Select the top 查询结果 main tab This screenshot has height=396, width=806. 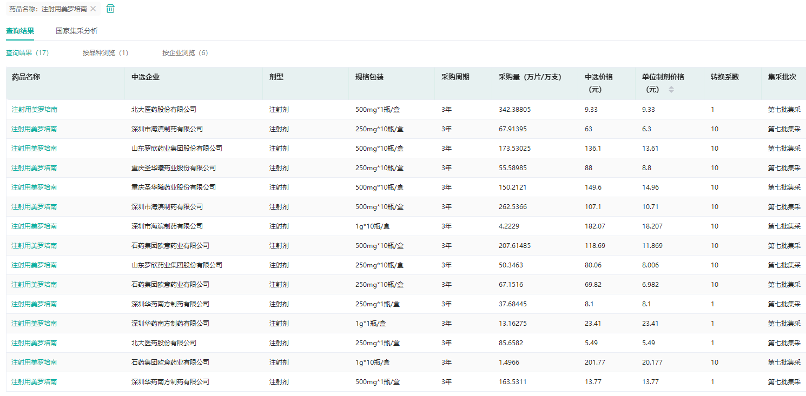[x=20, y=31]
